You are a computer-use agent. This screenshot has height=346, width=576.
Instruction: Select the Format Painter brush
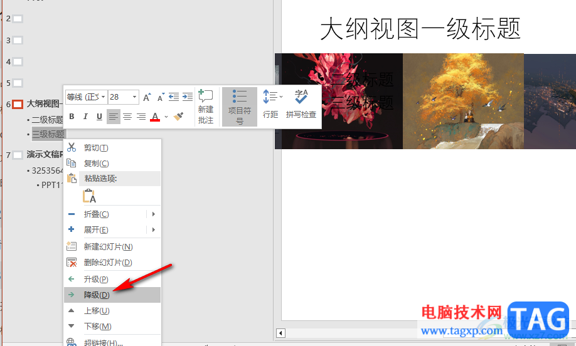179,117
